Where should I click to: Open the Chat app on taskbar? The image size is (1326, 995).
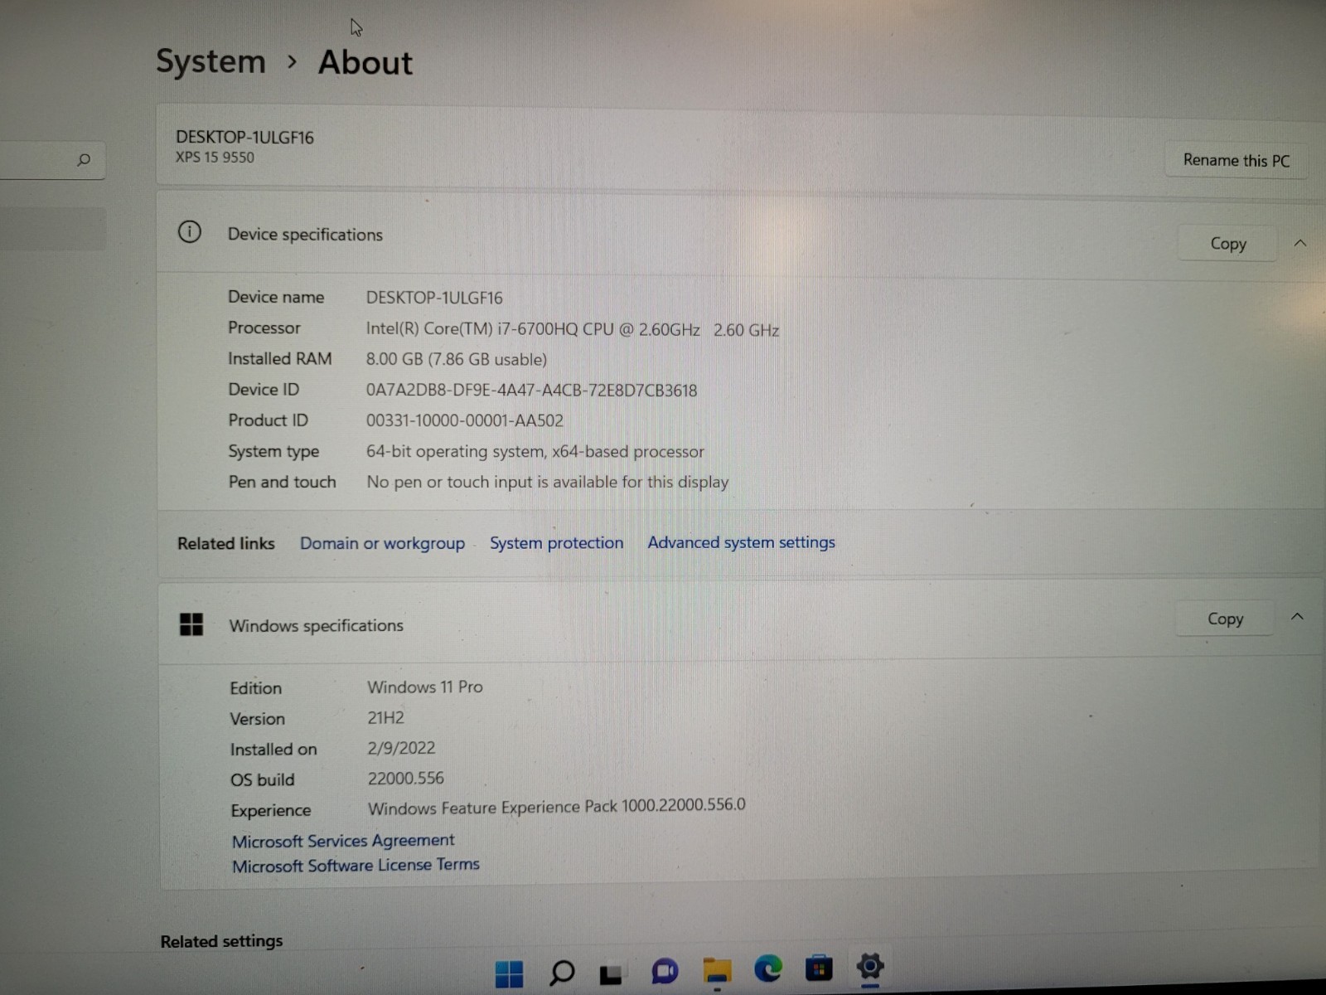pyautogui.click(x=665, y=970)
